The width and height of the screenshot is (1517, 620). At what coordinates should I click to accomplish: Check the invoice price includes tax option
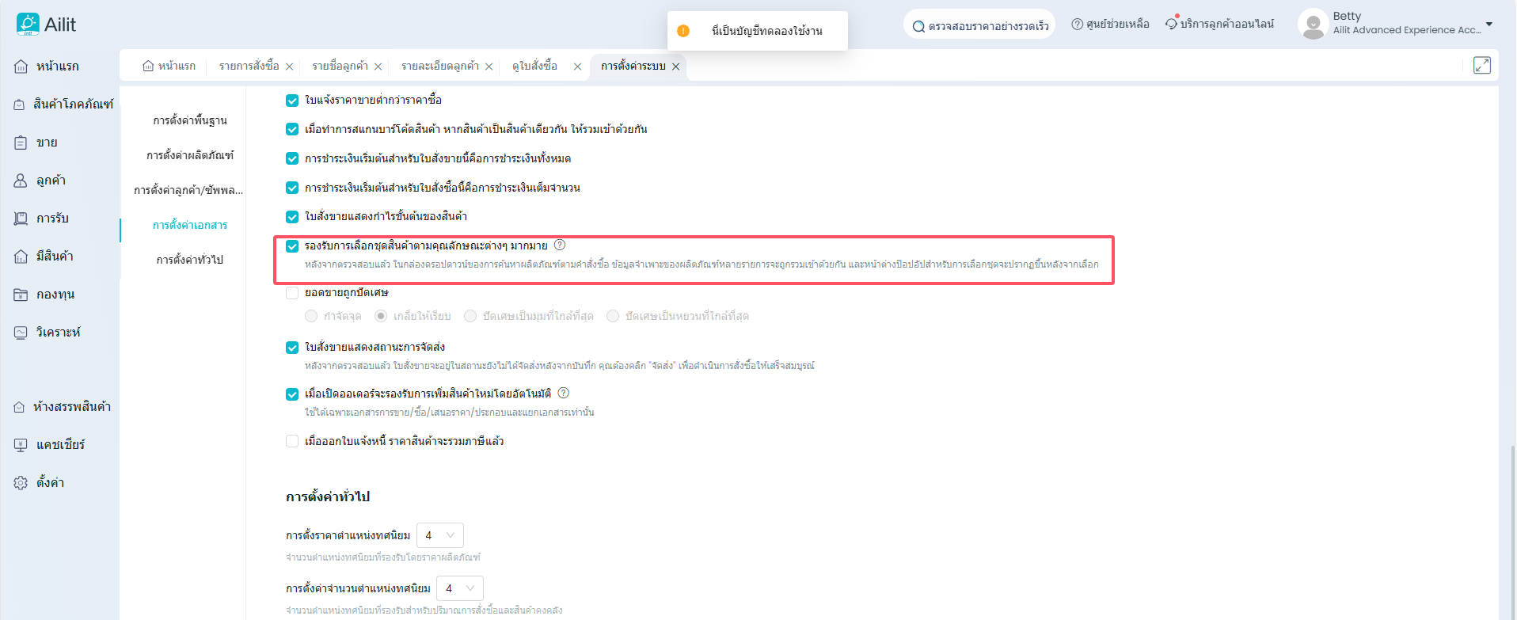[x=292, y=441]
